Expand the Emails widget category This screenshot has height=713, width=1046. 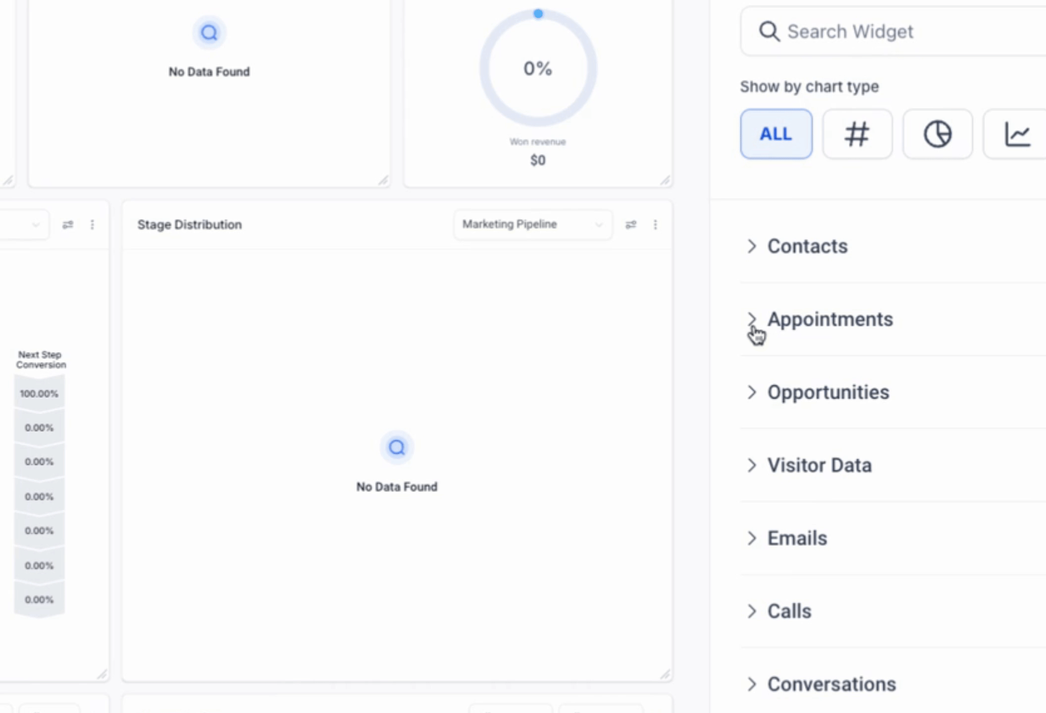796,538
